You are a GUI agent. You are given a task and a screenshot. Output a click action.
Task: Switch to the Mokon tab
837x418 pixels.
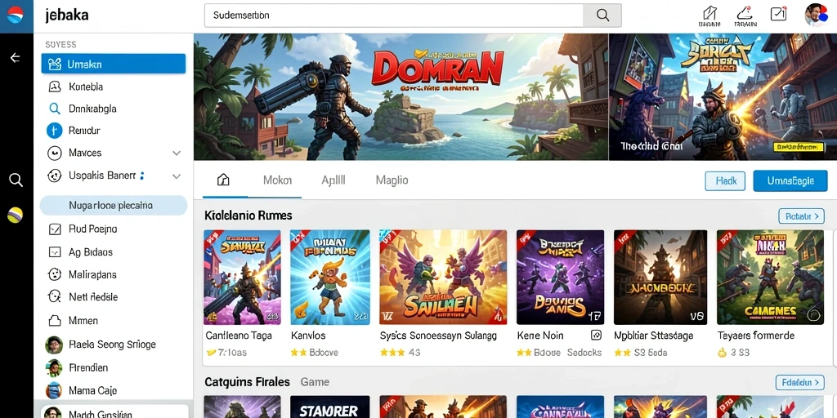277,180
